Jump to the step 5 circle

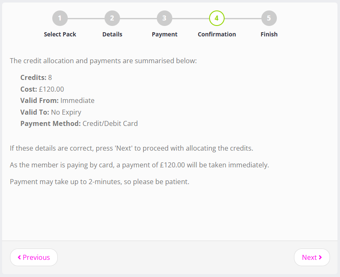[x=269, y=18]
